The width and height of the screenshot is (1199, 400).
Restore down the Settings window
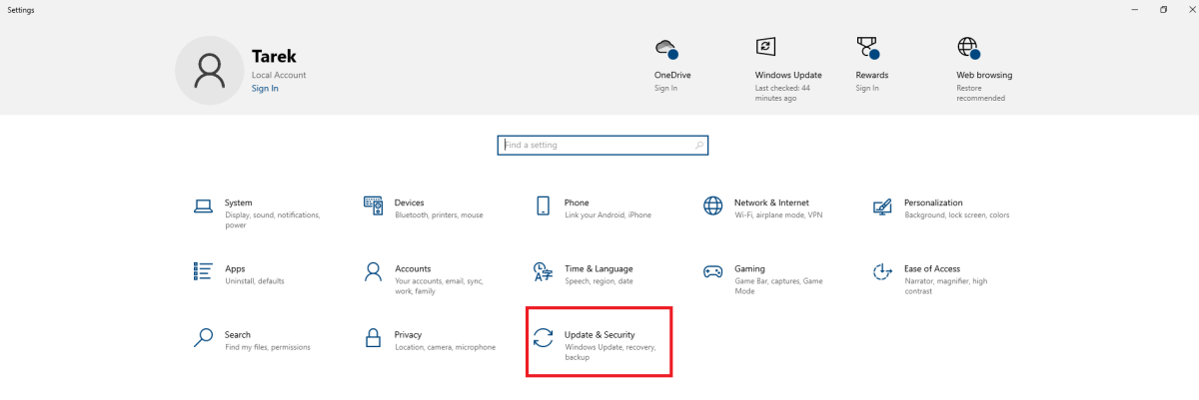point(1163,9)
